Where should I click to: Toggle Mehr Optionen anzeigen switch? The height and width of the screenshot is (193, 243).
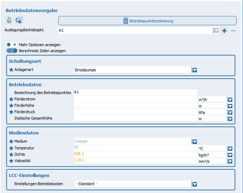12,45
